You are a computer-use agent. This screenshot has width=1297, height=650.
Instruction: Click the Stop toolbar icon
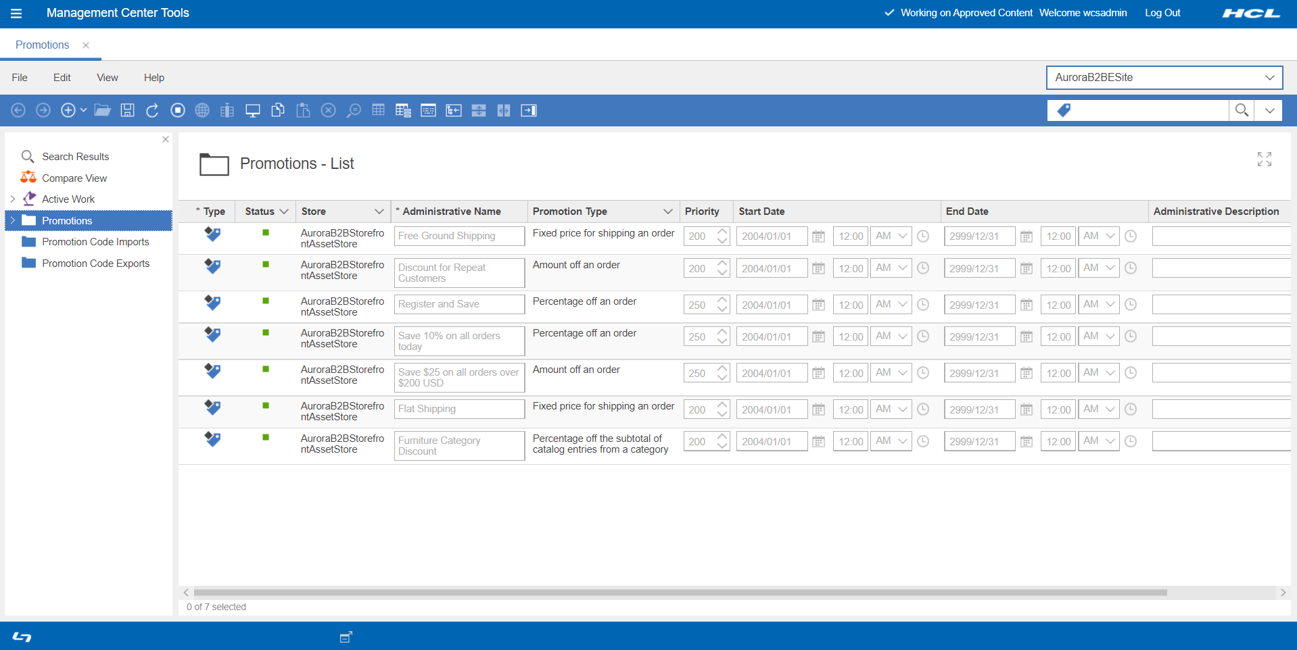coord(178,110)
